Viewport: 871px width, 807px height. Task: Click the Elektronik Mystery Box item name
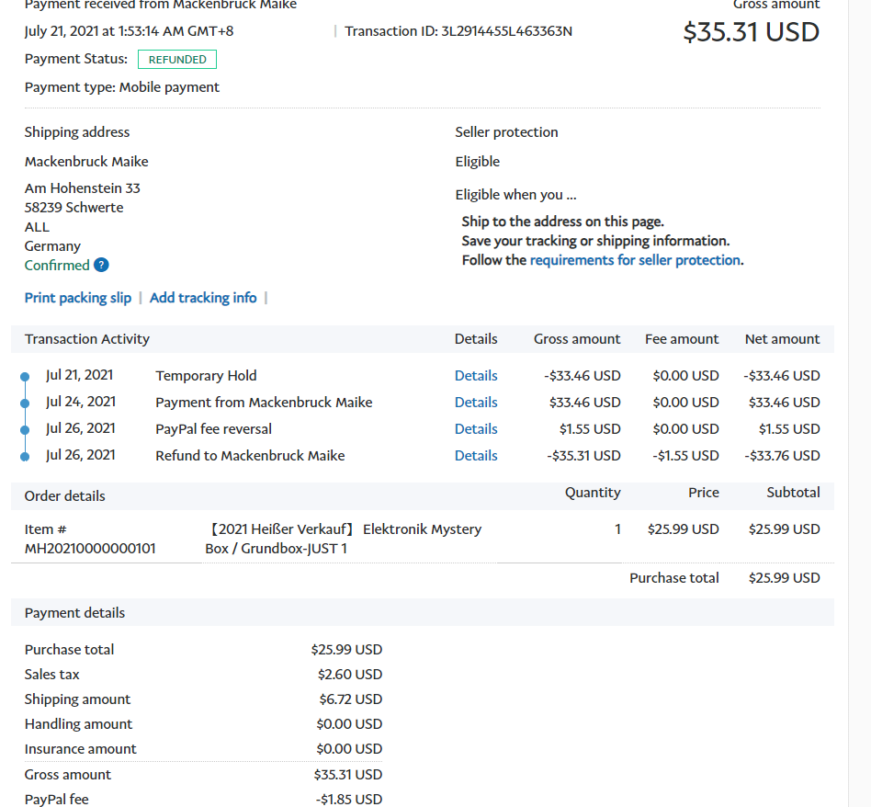pyautogui.click(x=345, y=539)
